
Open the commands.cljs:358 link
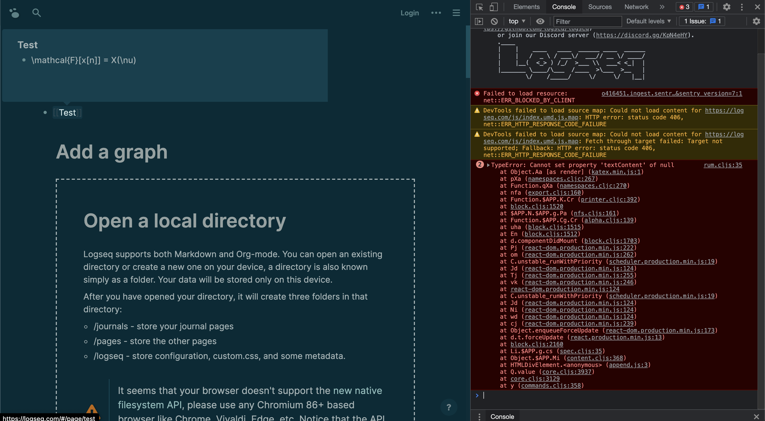[x=551, y=386]
